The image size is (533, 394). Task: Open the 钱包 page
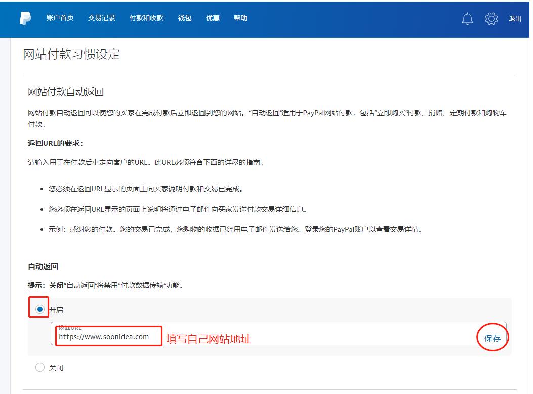click(x=185, y=18)
